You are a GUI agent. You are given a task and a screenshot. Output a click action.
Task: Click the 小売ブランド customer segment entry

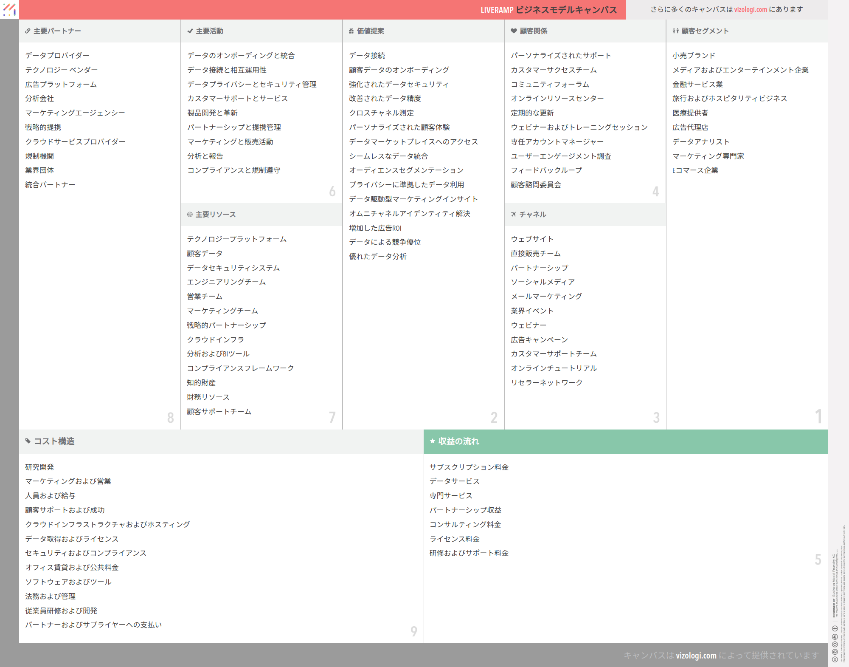pyautogui.click(x=694, y=56)
